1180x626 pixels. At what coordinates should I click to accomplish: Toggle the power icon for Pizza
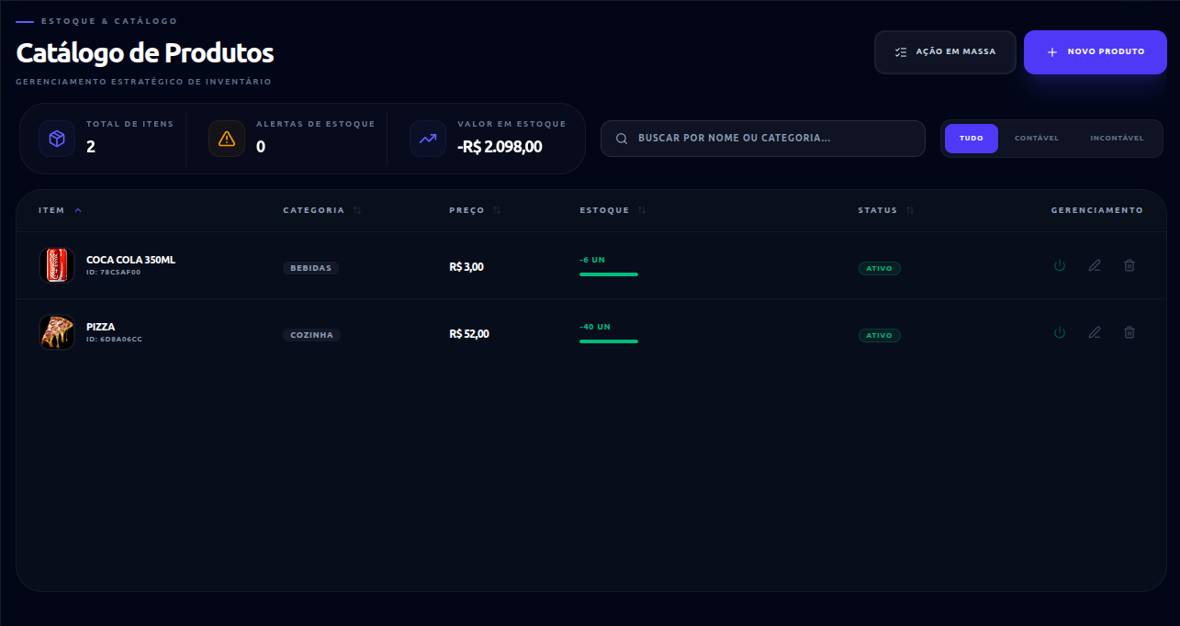tap(1060, 332)
